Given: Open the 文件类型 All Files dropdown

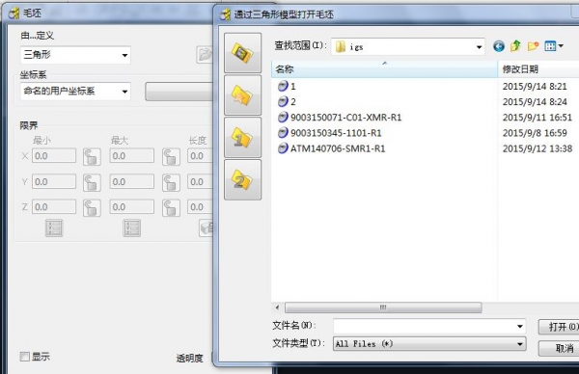Looking at the screenshot, I should tap(519, 344).
